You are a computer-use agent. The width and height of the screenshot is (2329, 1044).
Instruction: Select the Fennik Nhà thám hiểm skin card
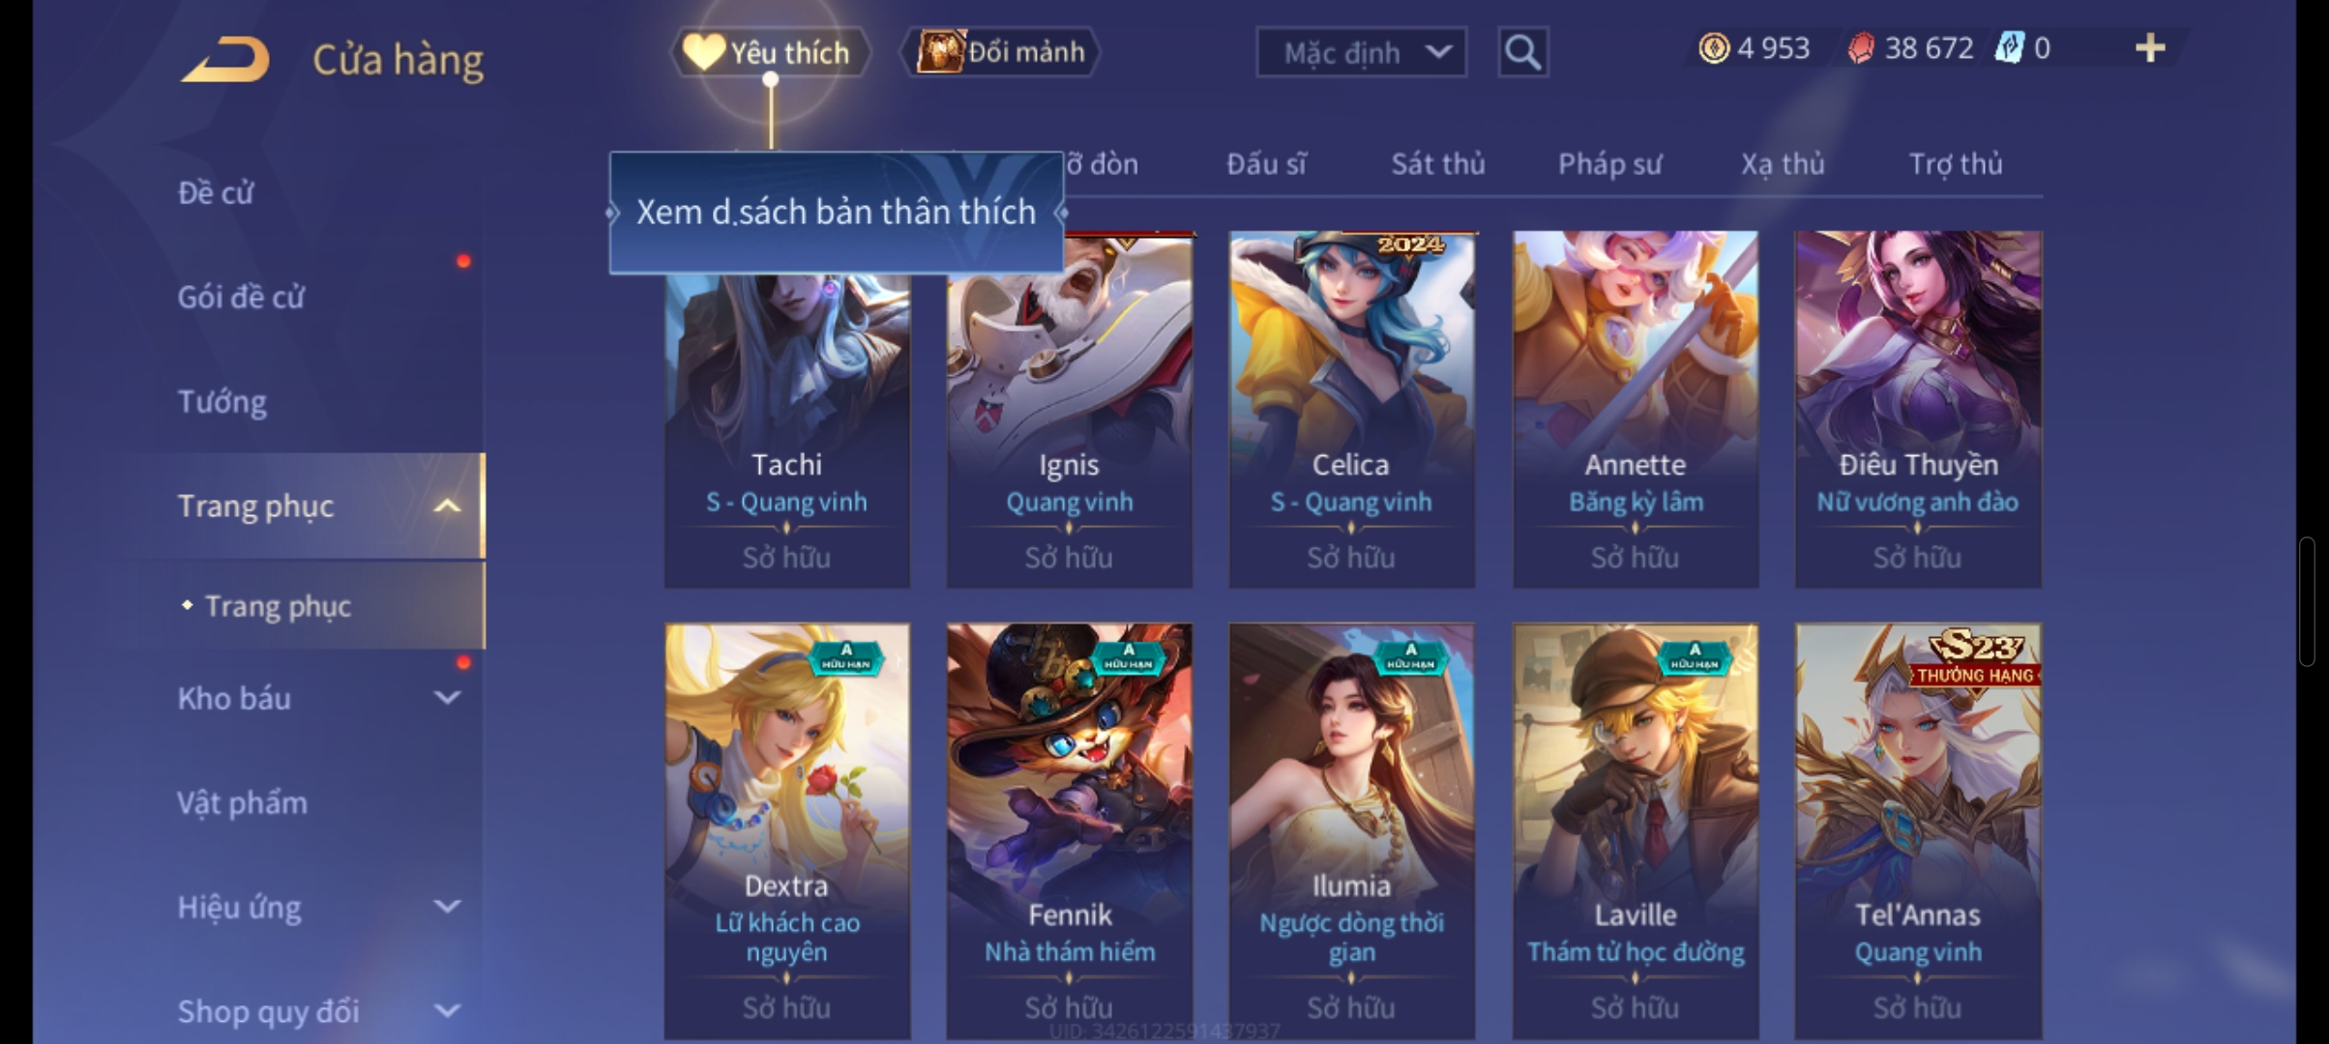pos(1069,831)
